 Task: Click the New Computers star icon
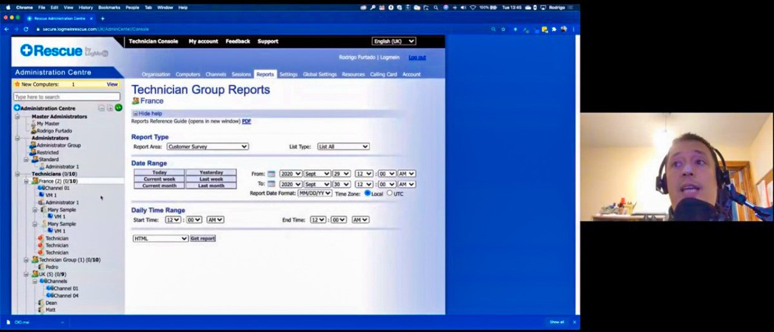coord(17,84)
